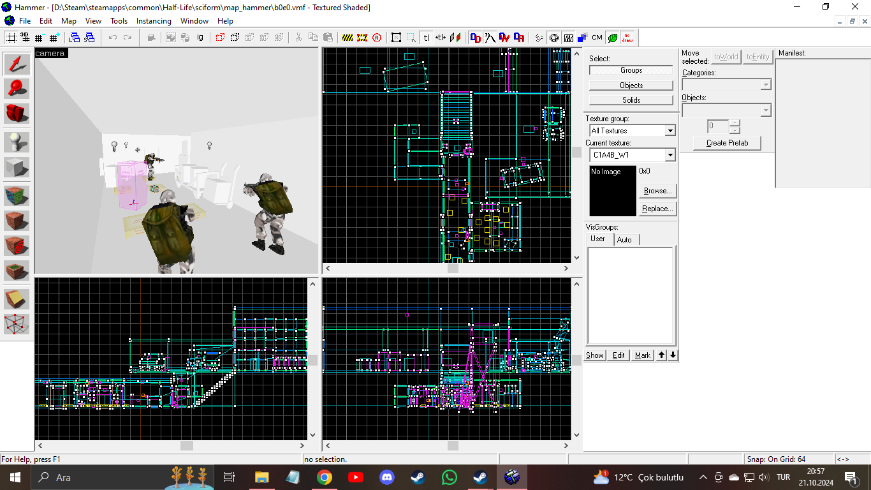The image size is (871, 490).
Task: Select the Magnify tool
Action: click(x=17, y=89)
